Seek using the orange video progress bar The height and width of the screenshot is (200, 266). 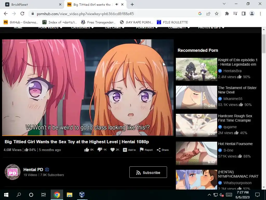tap(88, 135)
